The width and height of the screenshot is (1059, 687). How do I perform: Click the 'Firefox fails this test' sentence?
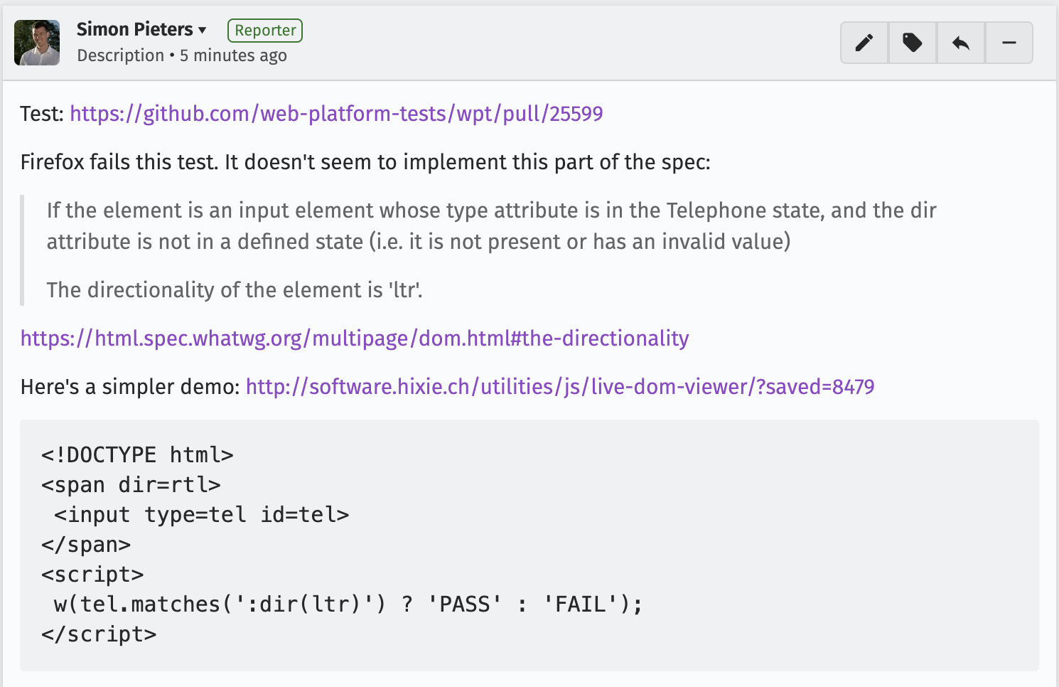click(365, 162)
